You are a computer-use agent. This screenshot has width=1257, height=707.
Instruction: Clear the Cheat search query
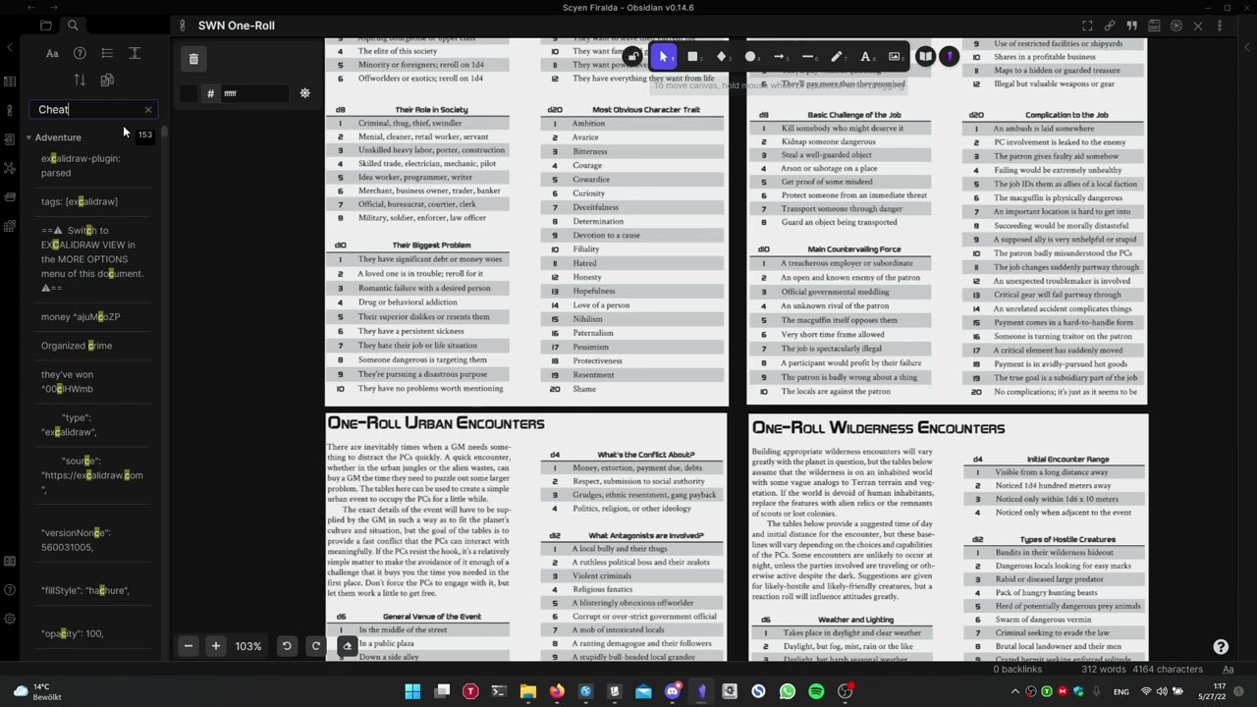(148, 110)
